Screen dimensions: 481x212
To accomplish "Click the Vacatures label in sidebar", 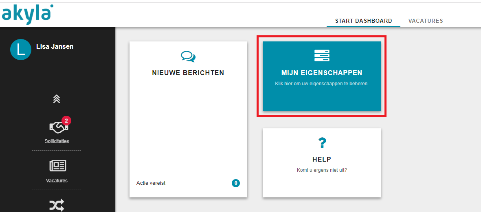I will [57, 180].
